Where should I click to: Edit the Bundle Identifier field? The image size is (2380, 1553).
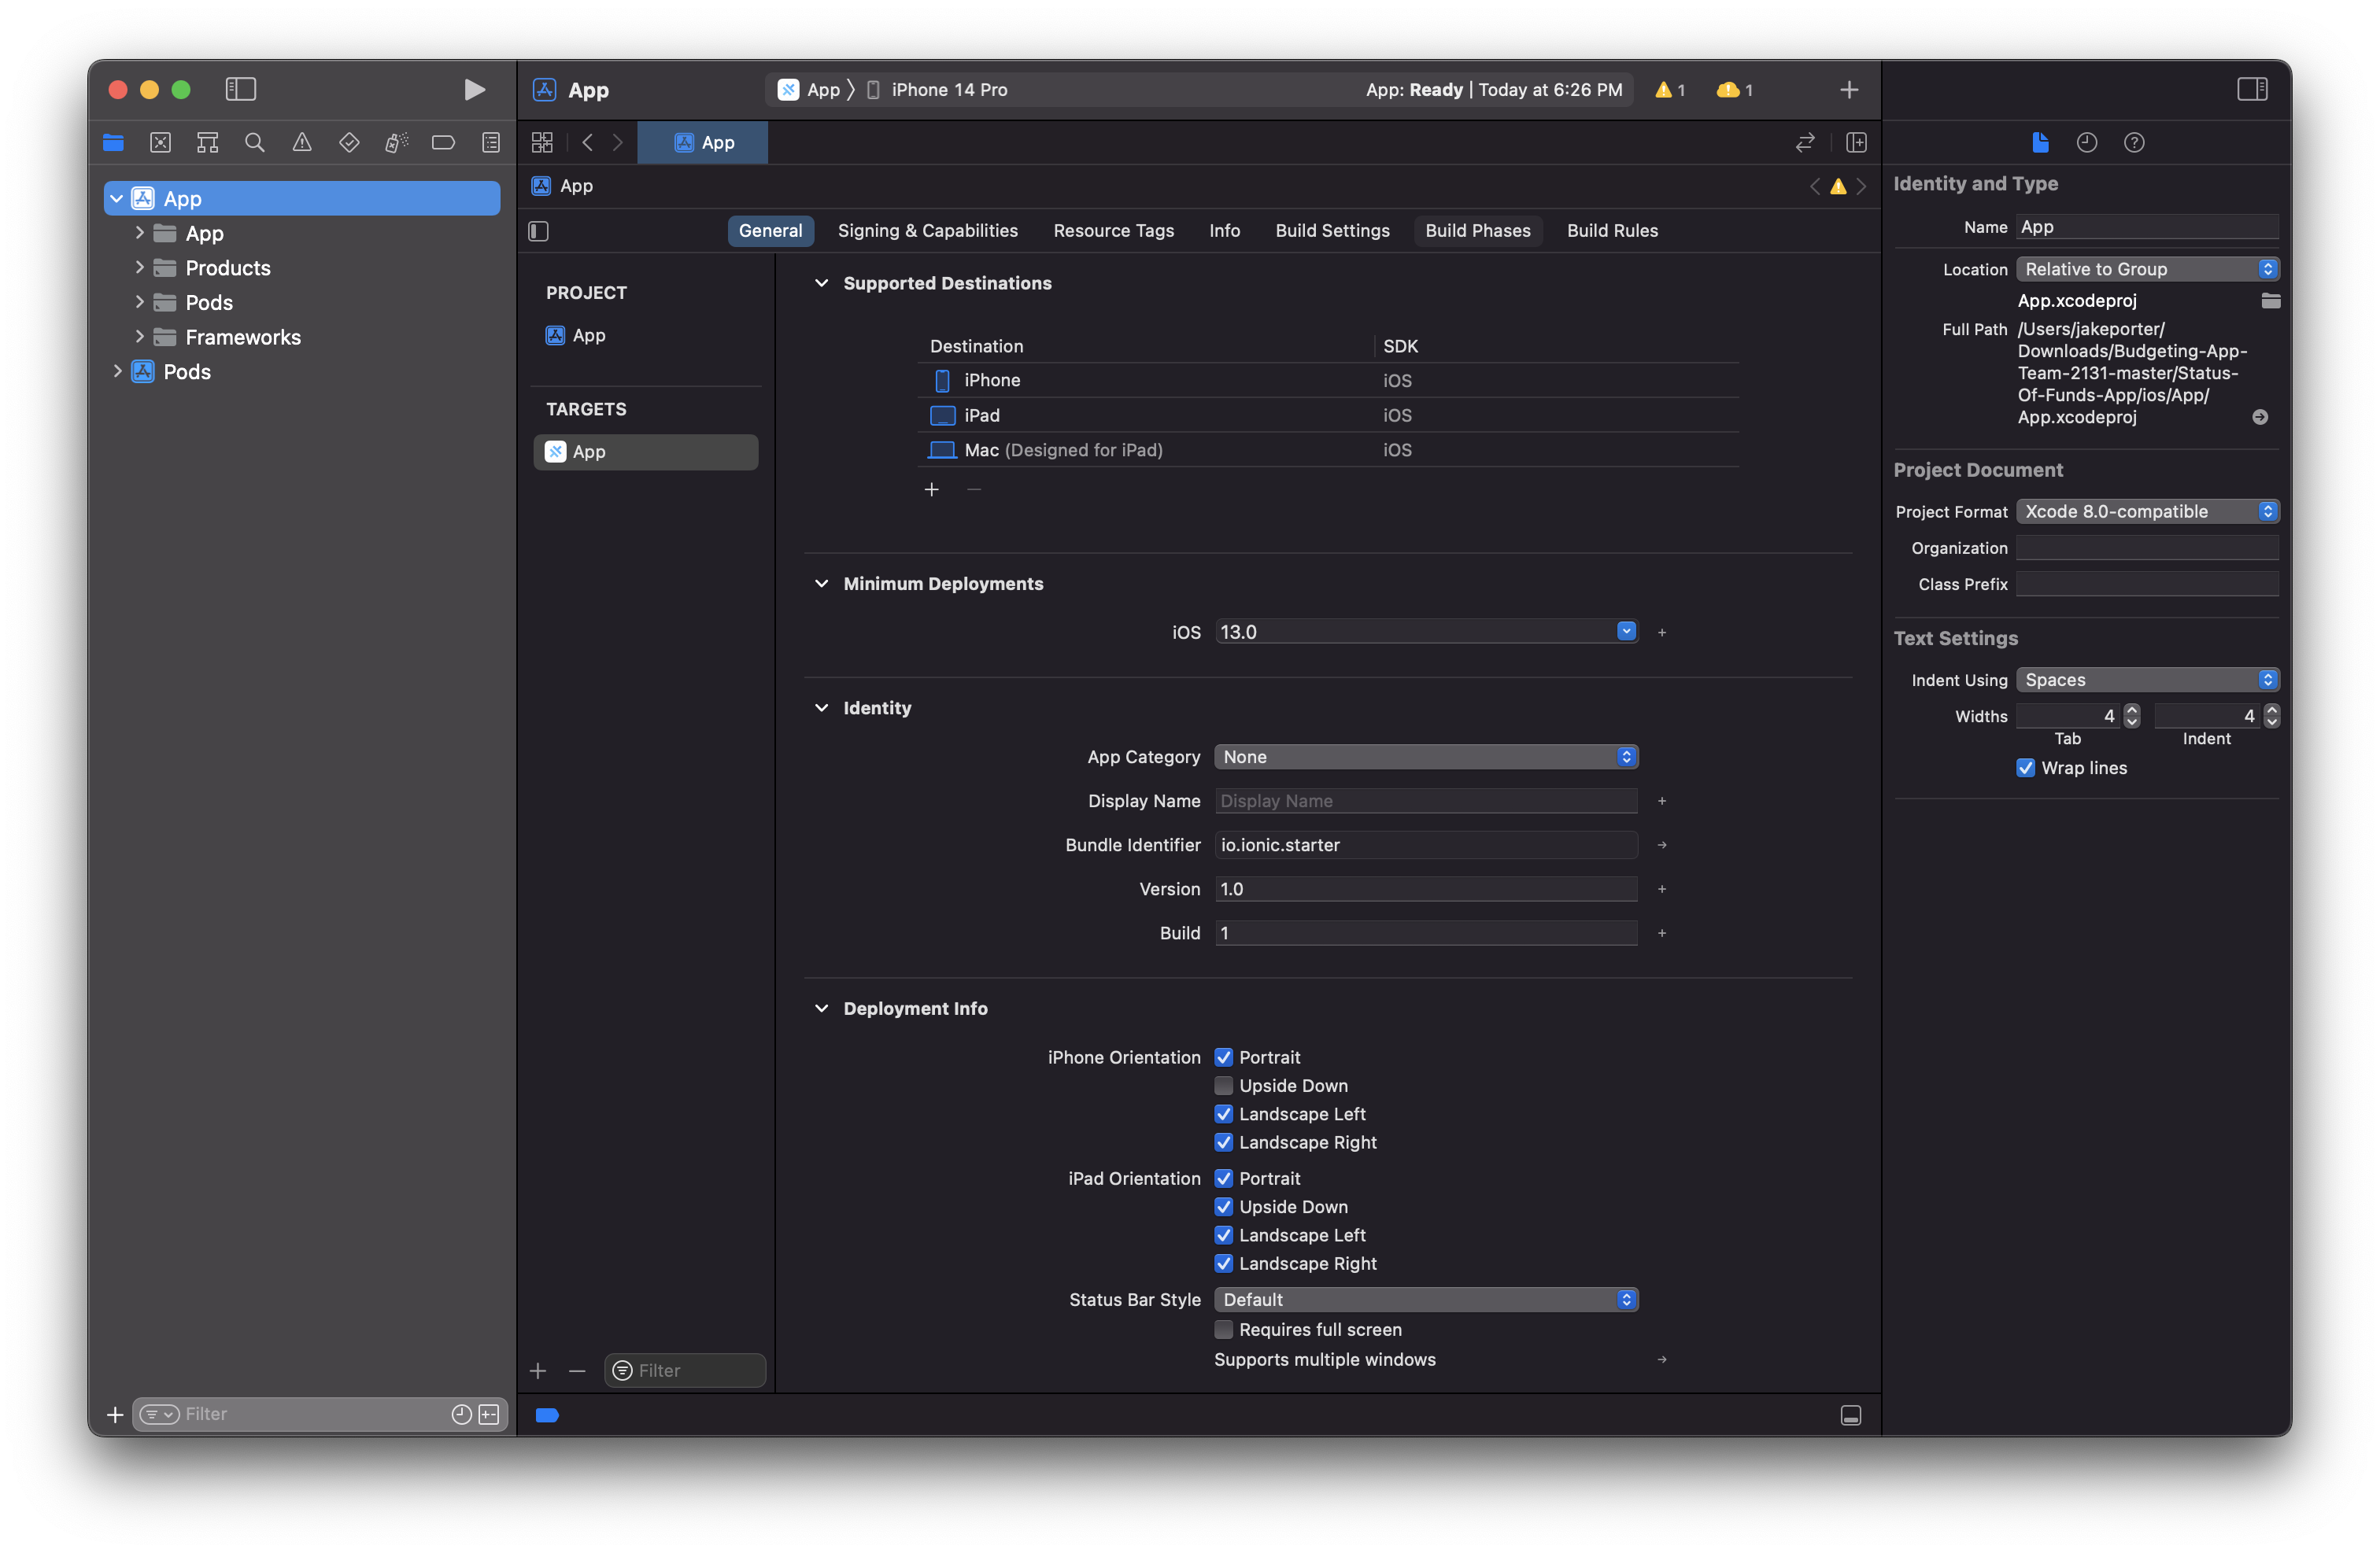coord(1425,844)
